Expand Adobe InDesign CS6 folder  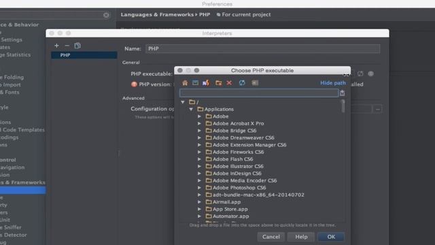199,174
